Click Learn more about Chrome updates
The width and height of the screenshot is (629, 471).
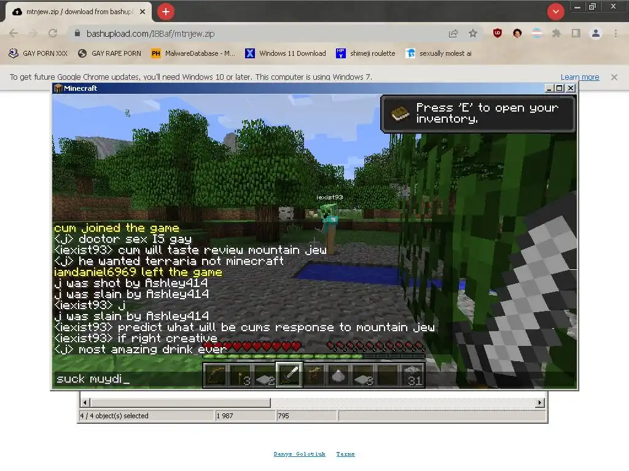pyautogui.click(x=580, y=77)
